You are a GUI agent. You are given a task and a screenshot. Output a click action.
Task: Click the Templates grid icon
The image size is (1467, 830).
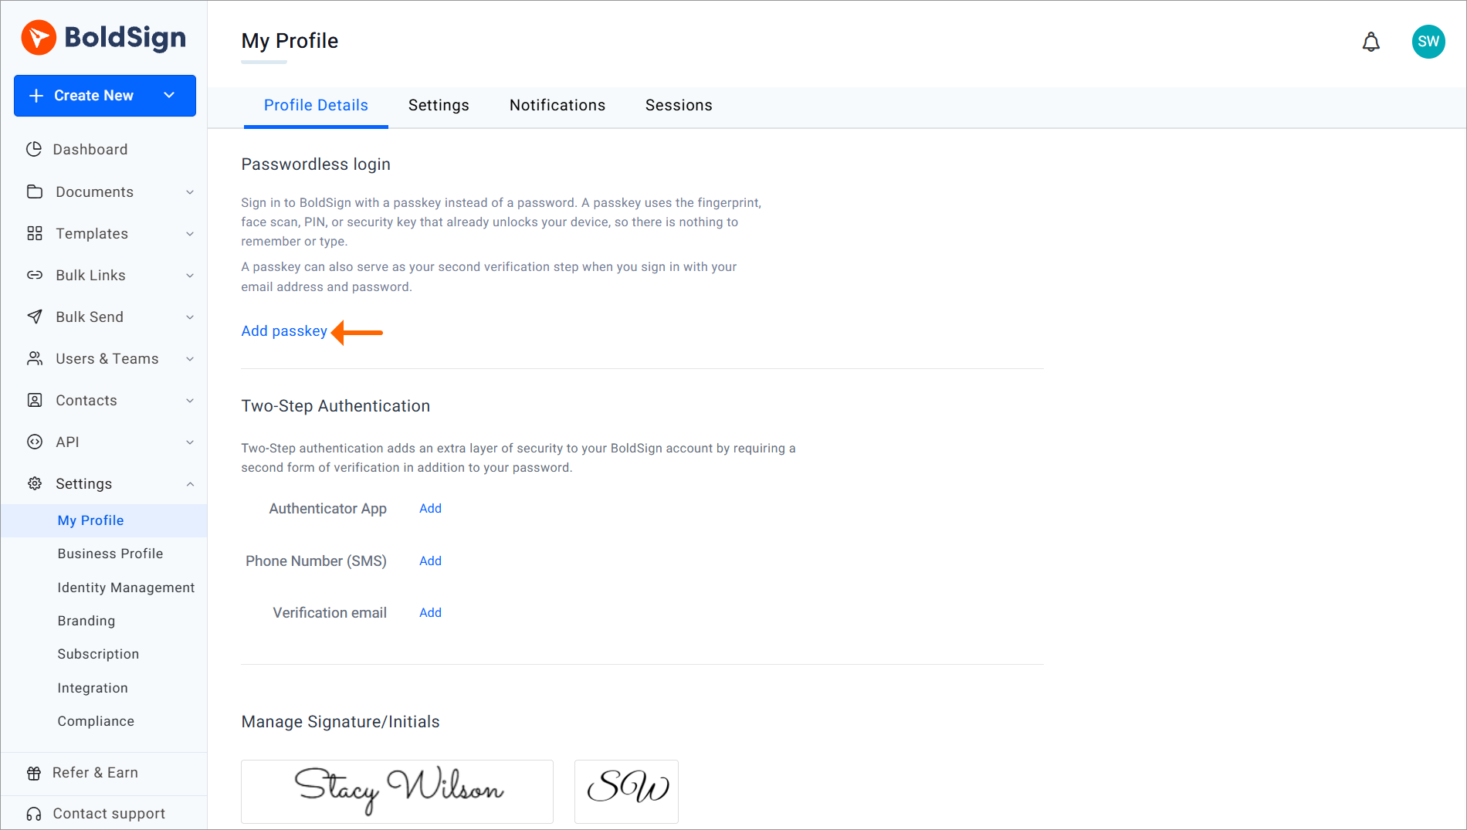point(35,233)
